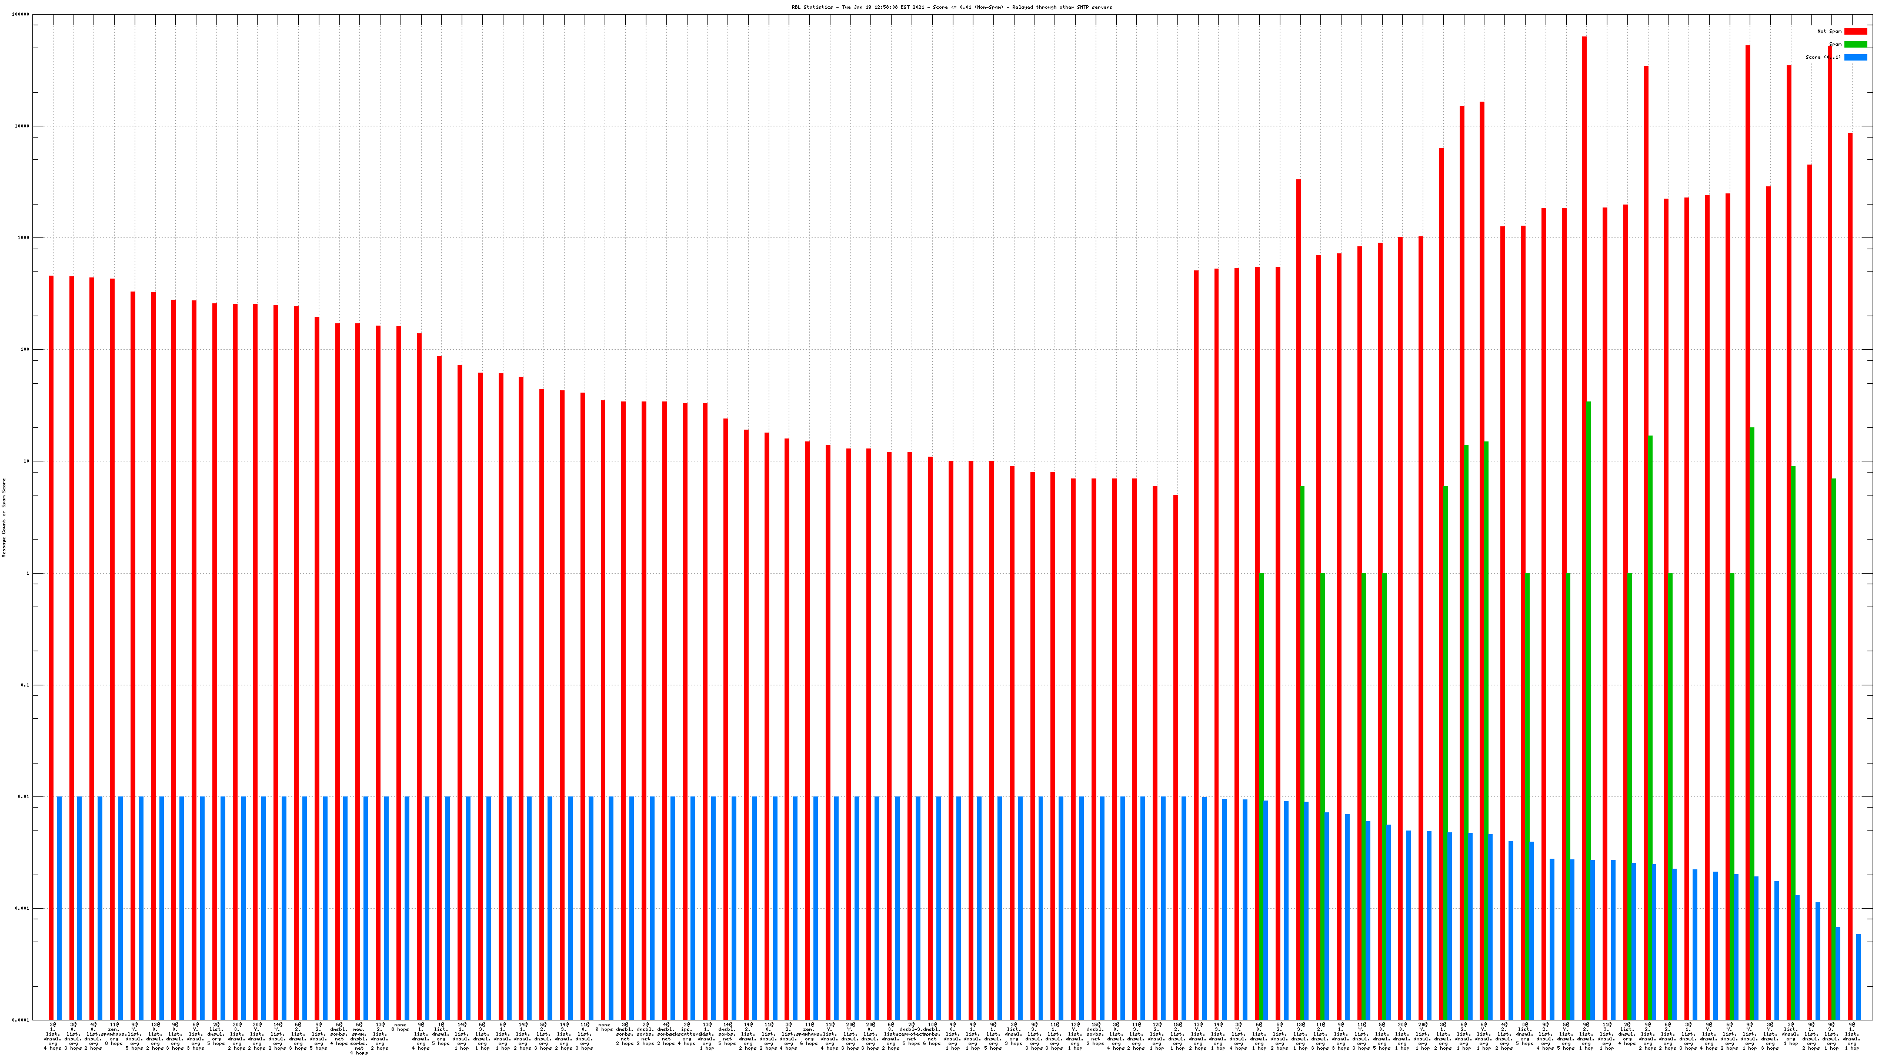
Task: Click the 0.0001 y-axis tick label
Action: tap(22, 1020)
